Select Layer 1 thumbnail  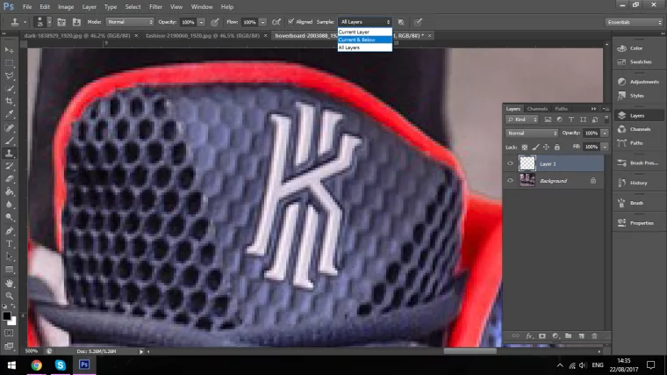[527, 163]
